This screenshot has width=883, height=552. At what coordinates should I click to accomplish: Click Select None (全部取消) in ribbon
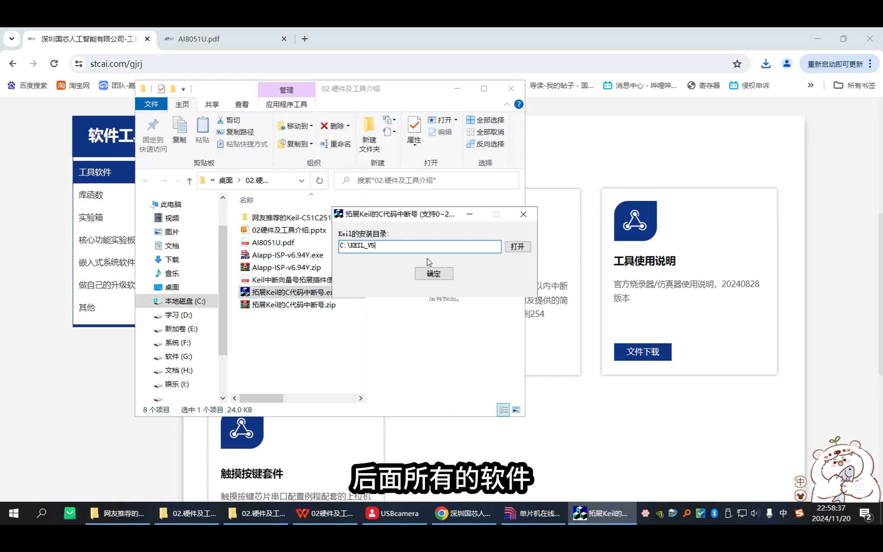coord(485,132)
